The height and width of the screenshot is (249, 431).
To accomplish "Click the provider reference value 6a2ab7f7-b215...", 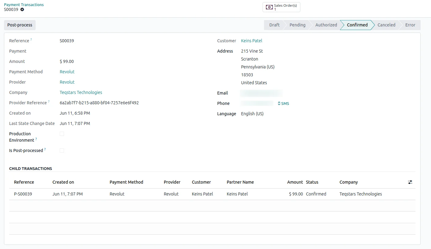I will point(99,103).
